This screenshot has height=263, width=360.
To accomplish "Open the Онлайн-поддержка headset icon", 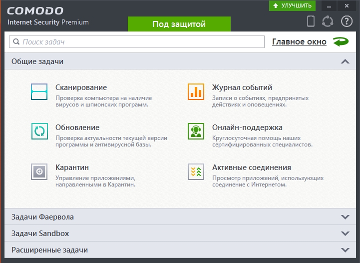I will tap(196, 131).
